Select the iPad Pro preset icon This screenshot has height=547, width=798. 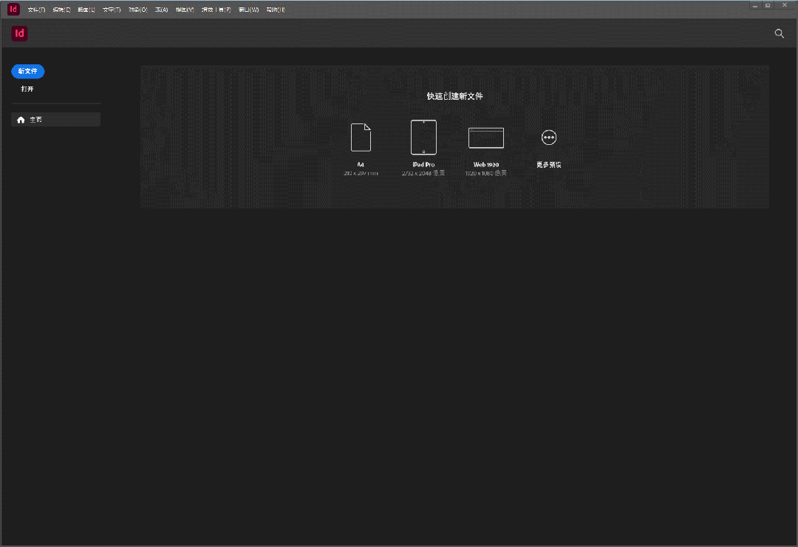423,137
